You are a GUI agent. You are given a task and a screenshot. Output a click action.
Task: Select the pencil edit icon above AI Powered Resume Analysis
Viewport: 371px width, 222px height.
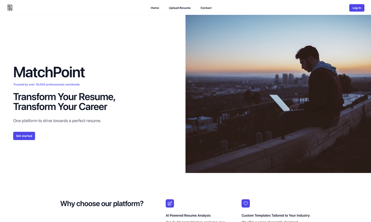tap(169, 203)
